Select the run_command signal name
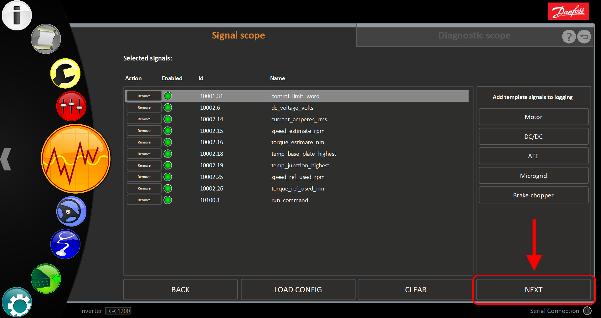This screenshot has width=601, height=318. 290,200
